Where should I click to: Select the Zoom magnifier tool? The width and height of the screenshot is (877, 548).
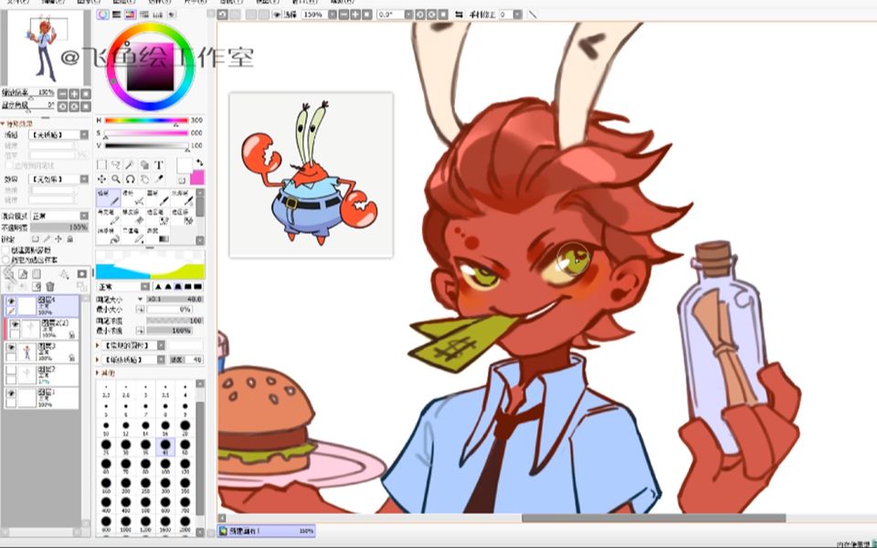[x=116, y=179]
